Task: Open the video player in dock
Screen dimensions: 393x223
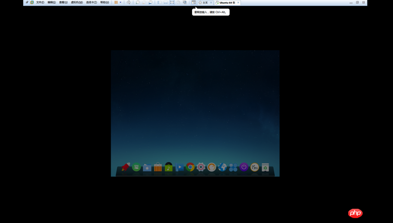Action: (179, 167)
